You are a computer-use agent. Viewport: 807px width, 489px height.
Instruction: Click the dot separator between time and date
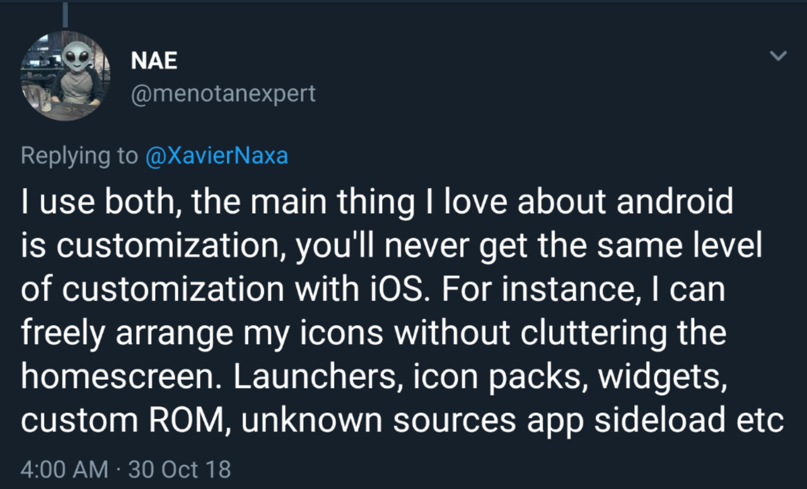[x=119, y=470]
